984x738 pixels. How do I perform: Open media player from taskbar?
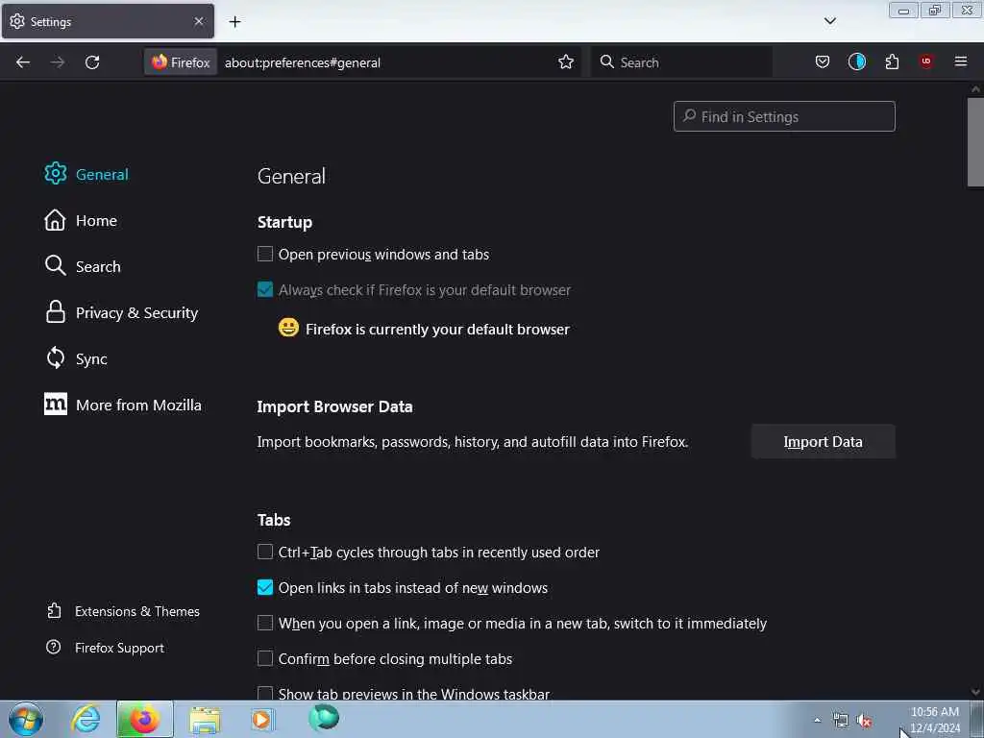tap(262, 719)
